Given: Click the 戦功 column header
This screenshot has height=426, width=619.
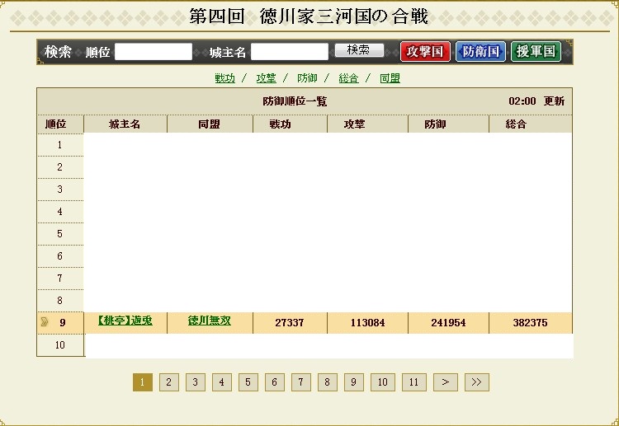Looking at the screenshot, I should click(x=281, y=124).
